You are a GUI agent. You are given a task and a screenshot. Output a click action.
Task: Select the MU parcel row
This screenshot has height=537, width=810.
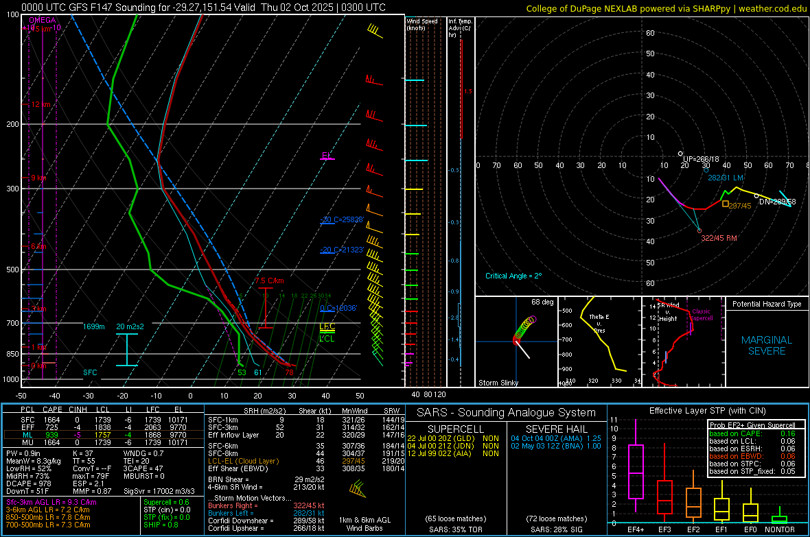pos(104,442)
